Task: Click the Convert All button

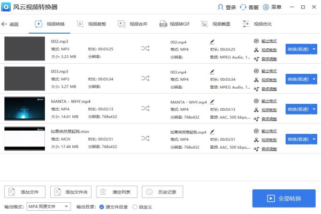Action: click(x=284, y=198)
